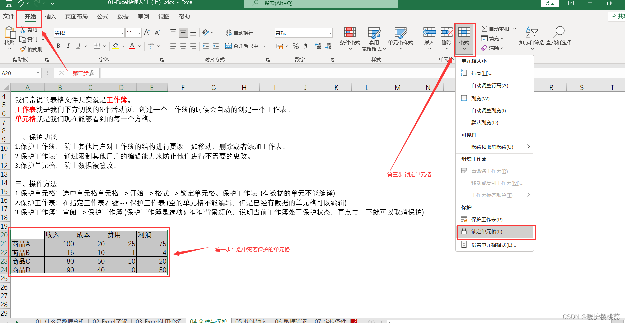Open the font group dialog launcher

[x=162, y=60]
